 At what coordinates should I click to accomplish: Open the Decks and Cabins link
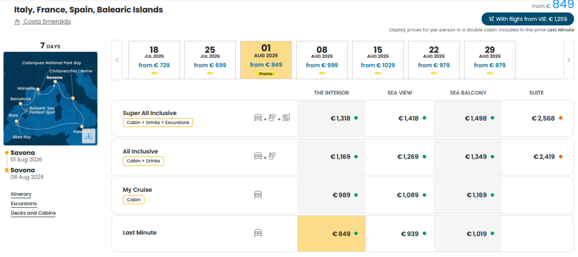33,213
